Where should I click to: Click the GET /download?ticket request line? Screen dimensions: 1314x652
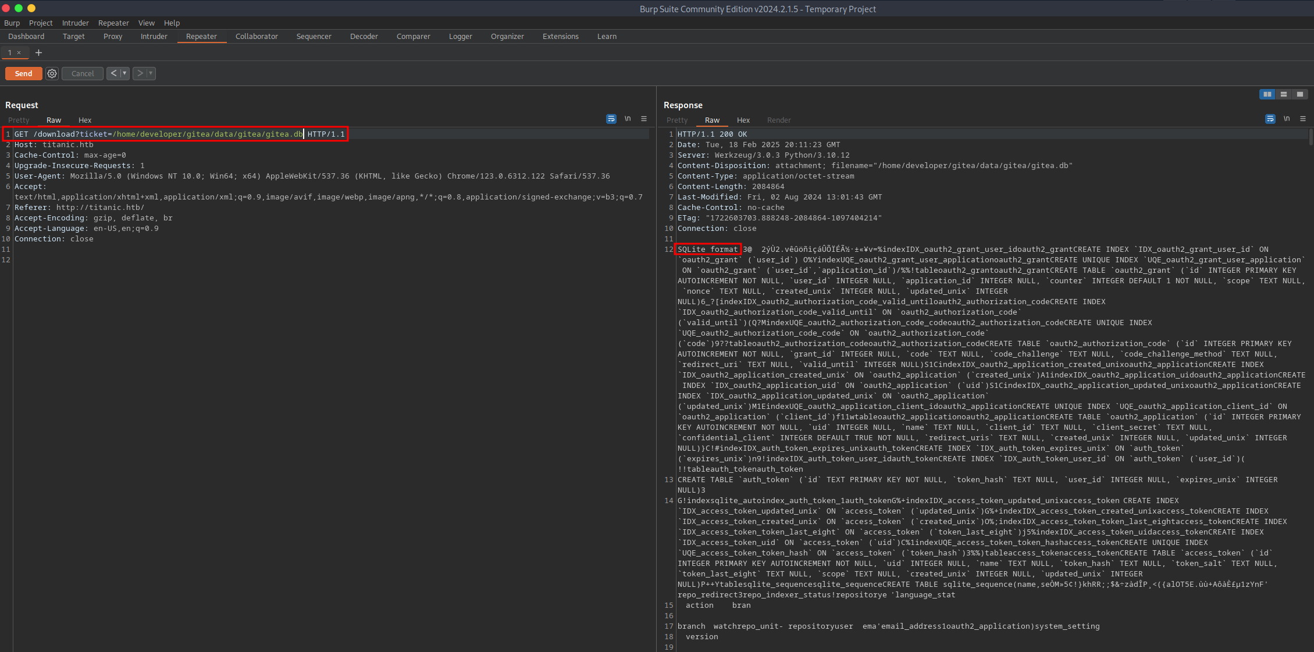point(179,134)
